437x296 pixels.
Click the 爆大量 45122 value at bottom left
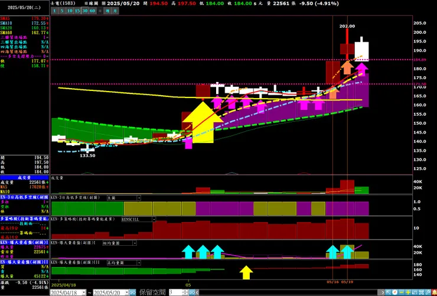[25, 277]
